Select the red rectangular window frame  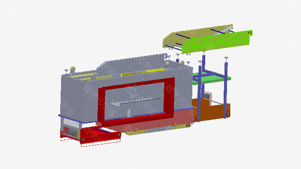(101, 104)
